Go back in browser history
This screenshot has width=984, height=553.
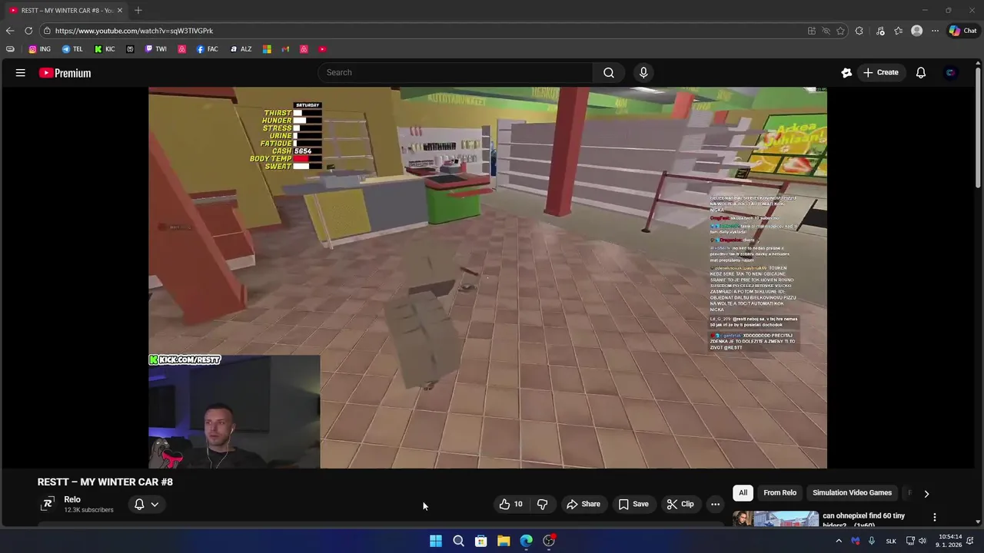(9, 31)
